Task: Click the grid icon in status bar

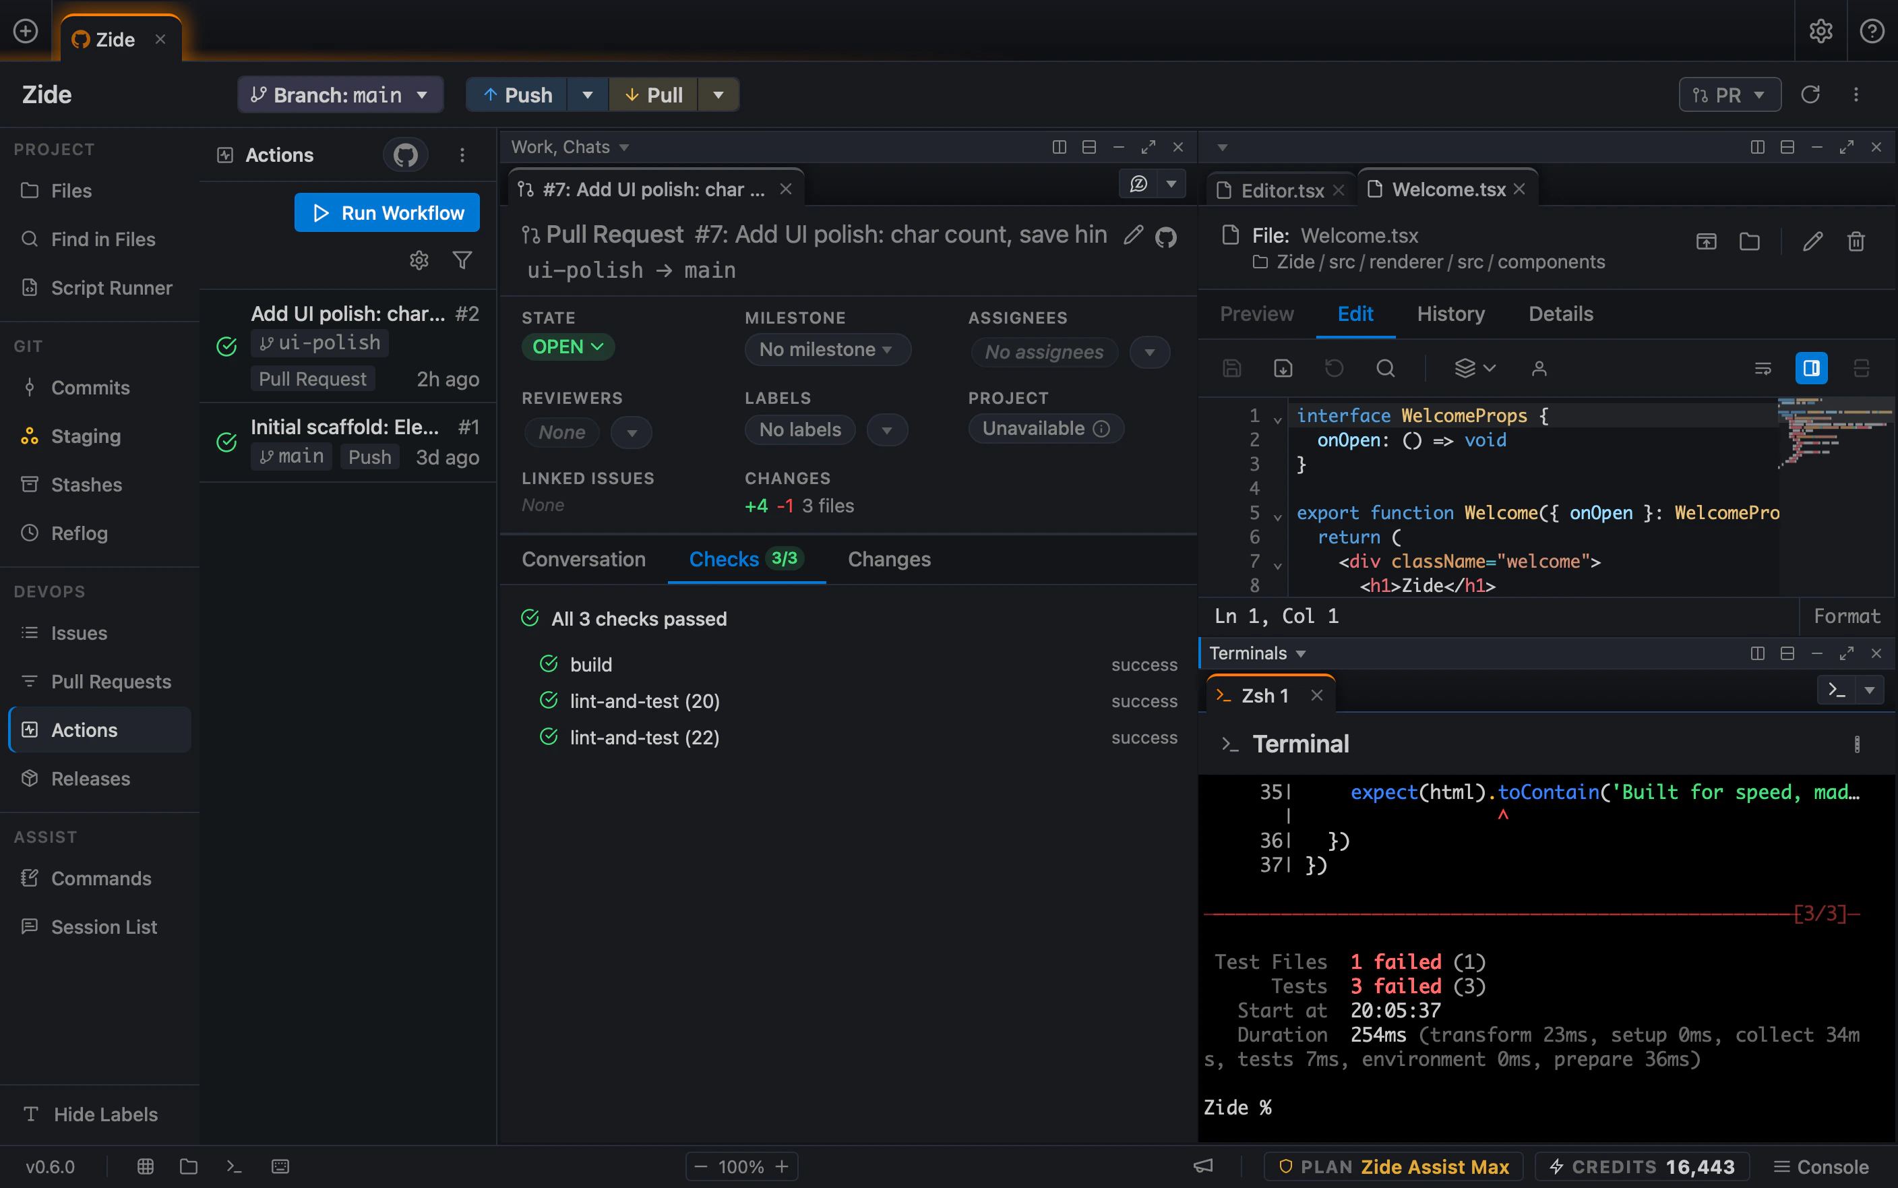Action: [146, 1166]
